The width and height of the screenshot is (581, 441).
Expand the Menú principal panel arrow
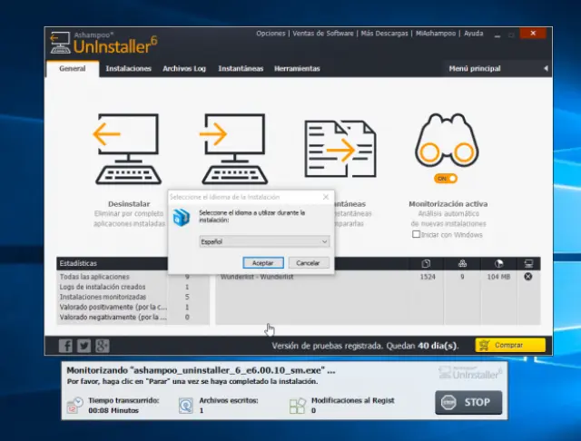point(546,68)
